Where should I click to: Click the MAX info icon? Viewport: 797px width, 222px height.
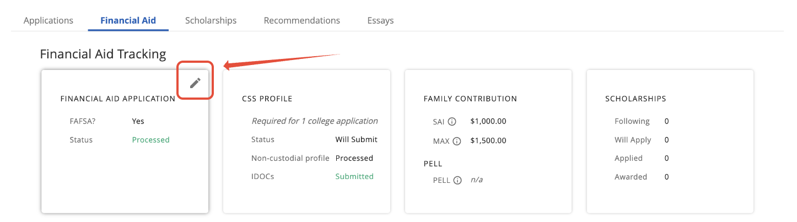456,141
